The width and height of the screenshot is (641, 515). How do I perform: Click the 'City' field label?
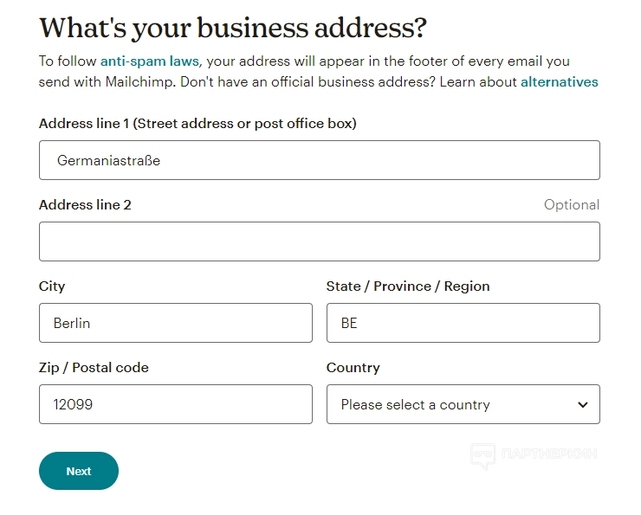point(52,286)
